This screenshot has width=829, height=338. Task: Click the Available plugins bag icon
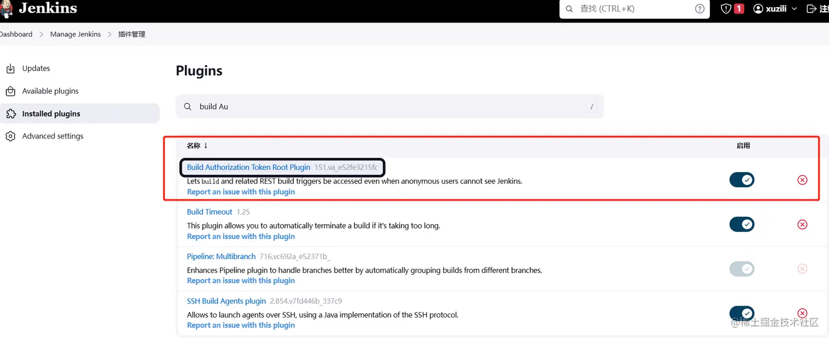point(10,91)
